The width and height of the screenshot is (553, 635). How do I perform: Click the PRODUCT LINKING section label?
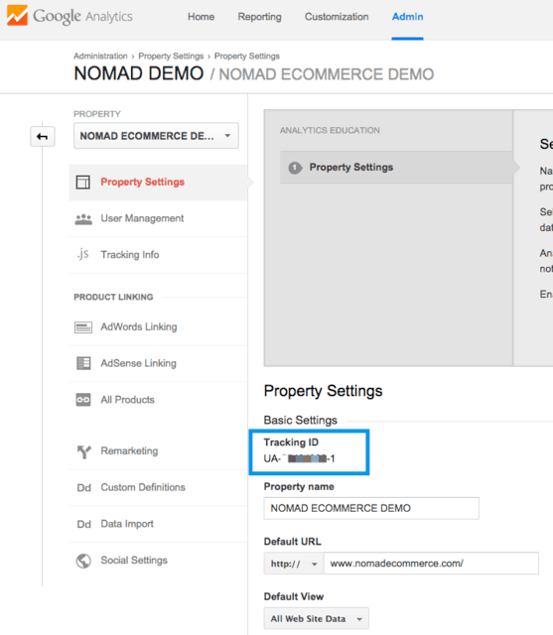point(113,298)
